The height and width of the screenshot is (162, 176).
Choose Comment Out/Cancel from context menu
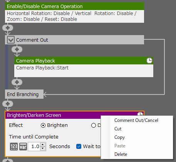(x=136, y=120)
